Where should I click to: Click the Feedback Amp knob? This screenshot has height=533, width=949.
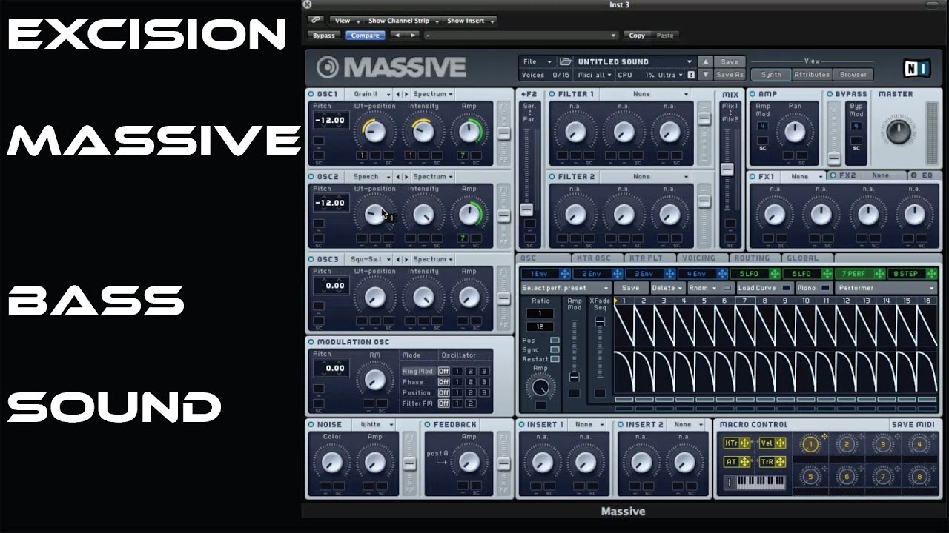click(469, 462)
